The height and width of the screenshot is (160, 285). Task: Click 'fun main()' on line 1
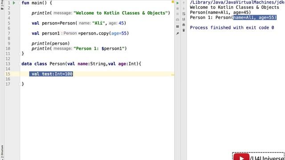[34, 3]
